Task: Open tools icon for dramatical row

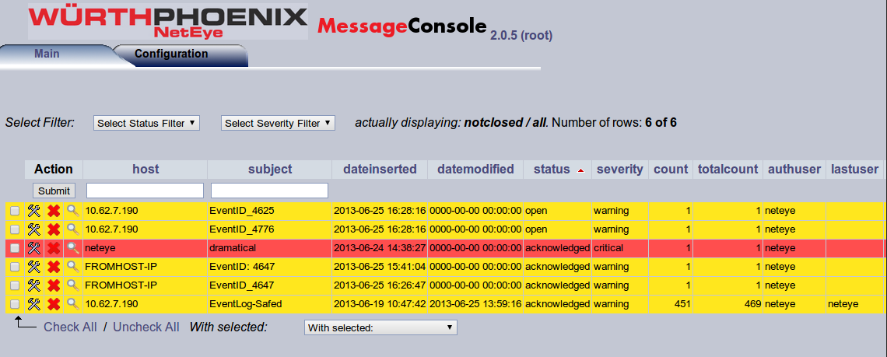Action: click(x=34, y=248)
